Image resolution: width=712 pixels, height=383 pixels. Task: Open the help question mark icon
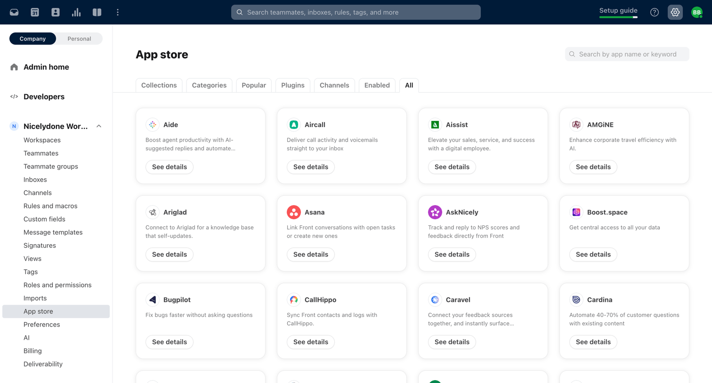(655, 12)
